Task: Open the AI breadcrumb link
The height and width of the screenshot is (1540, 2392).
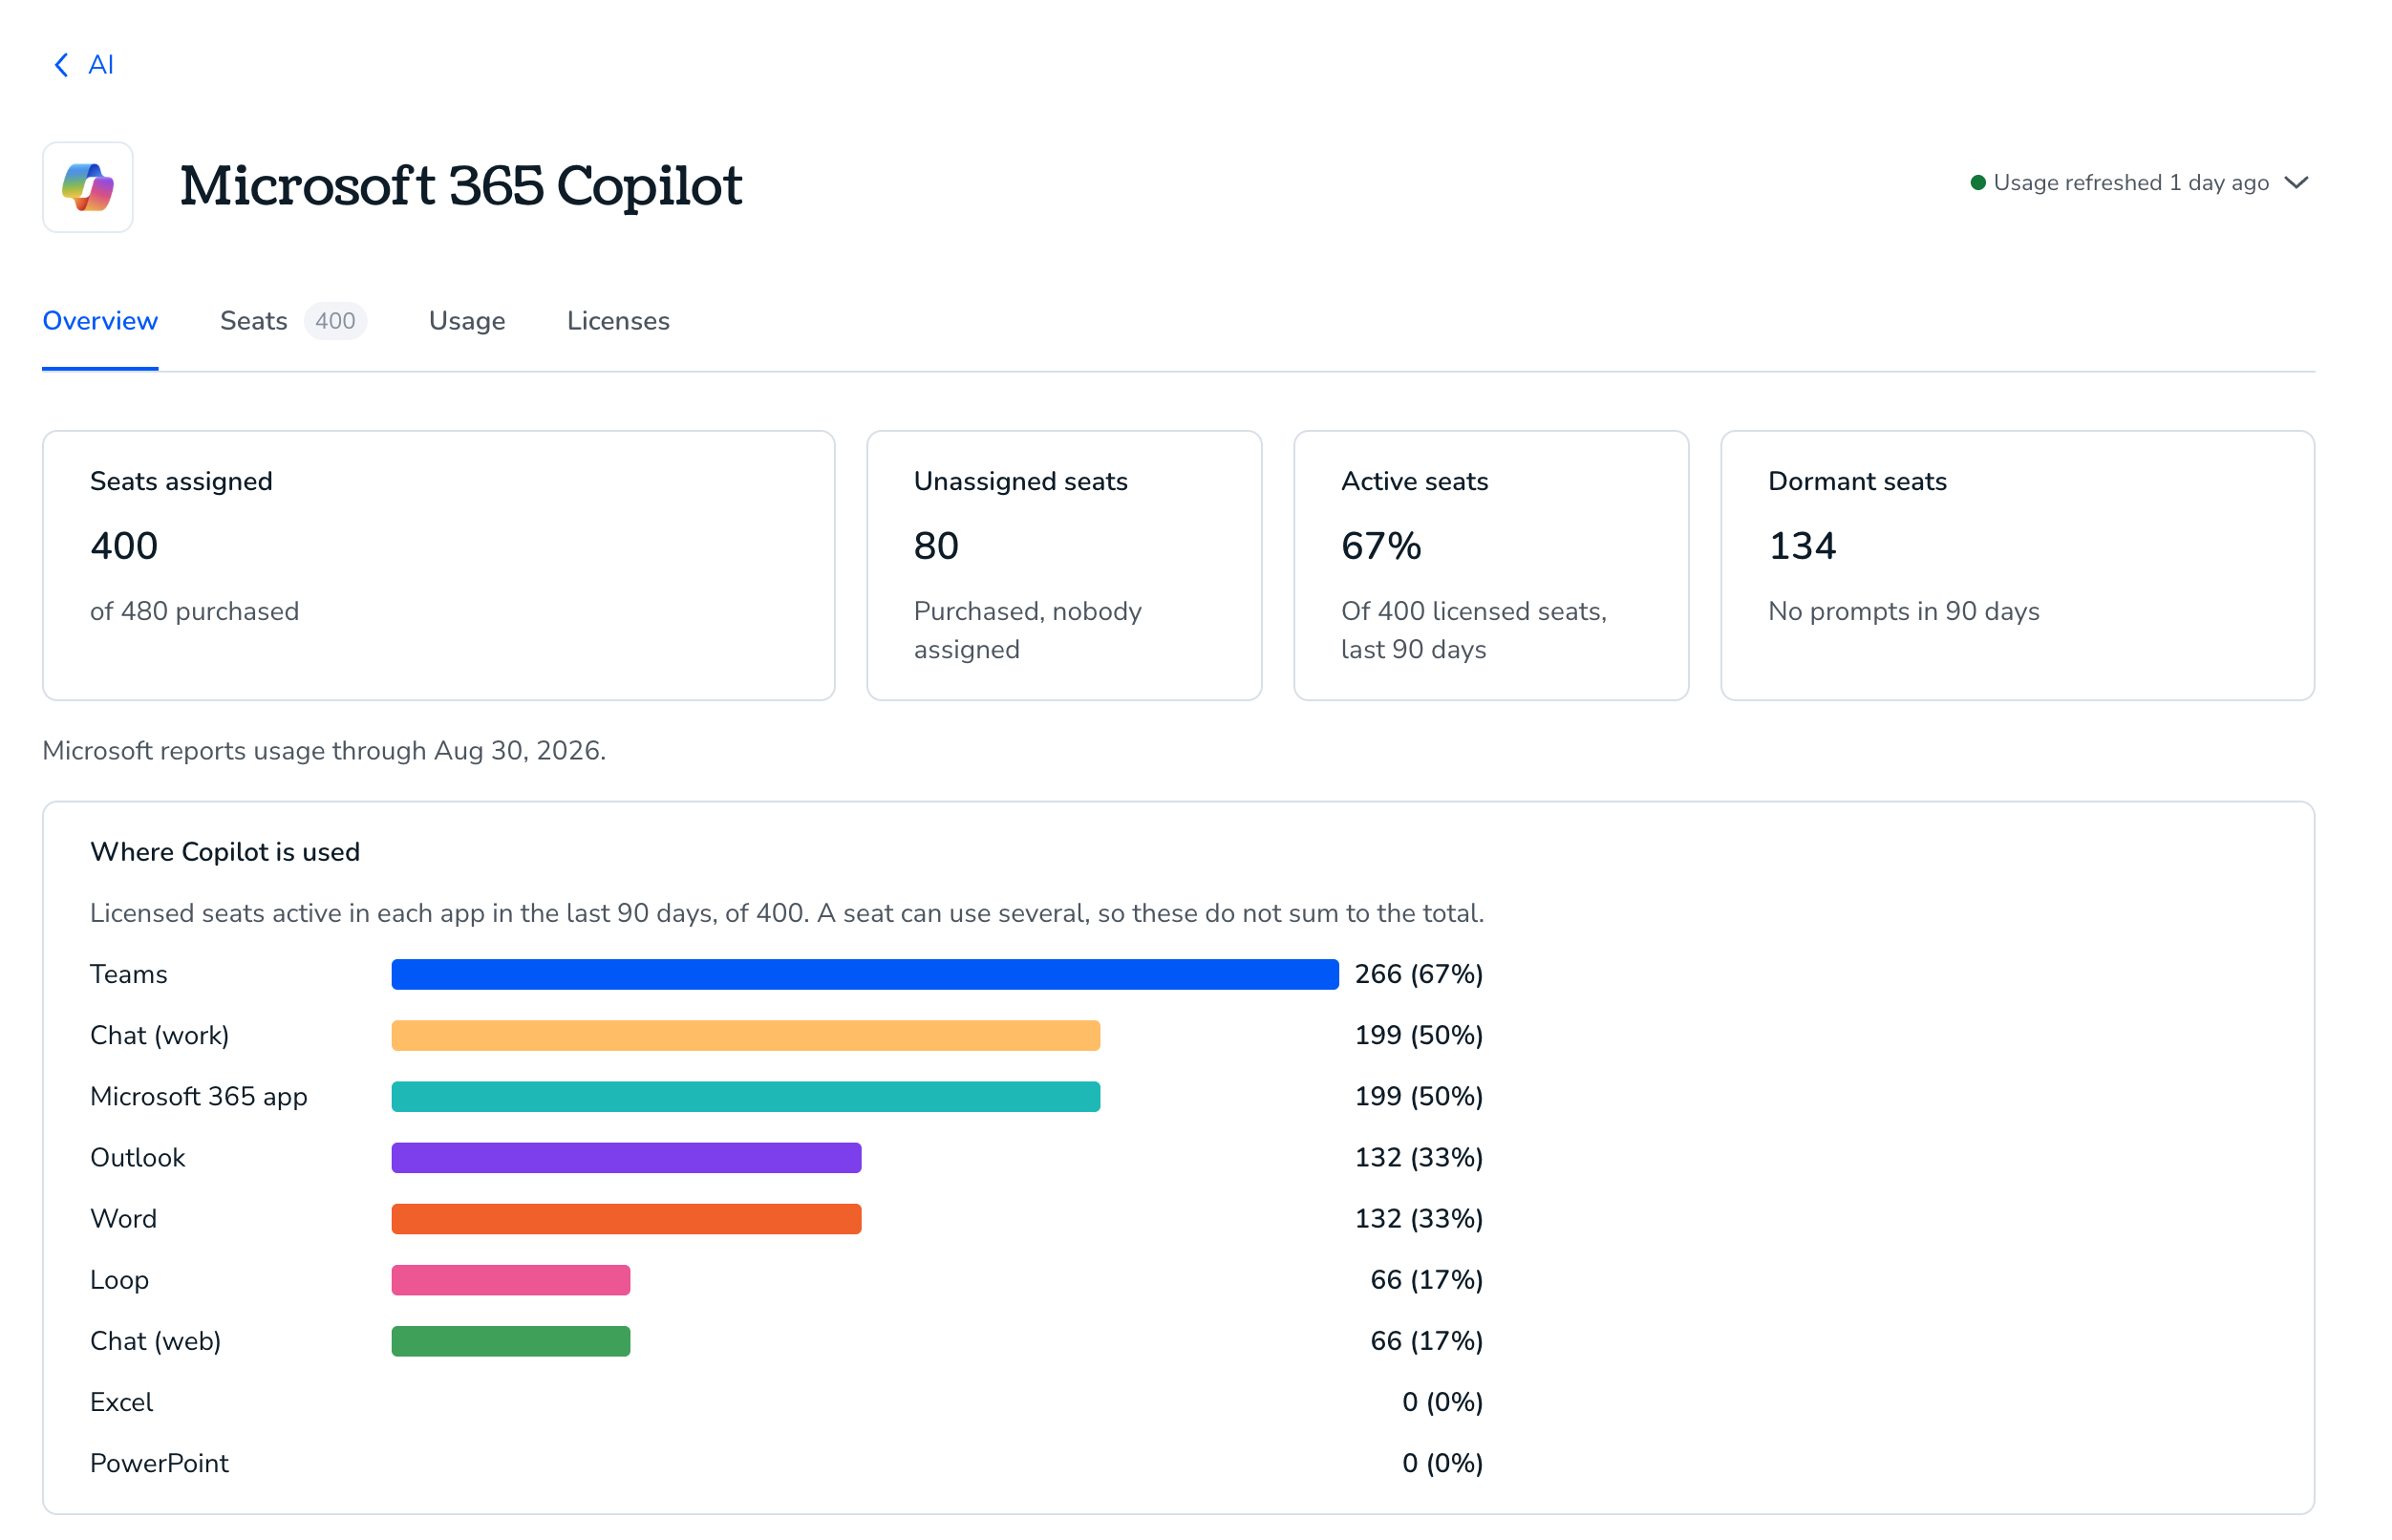Action: click(101, 65)
